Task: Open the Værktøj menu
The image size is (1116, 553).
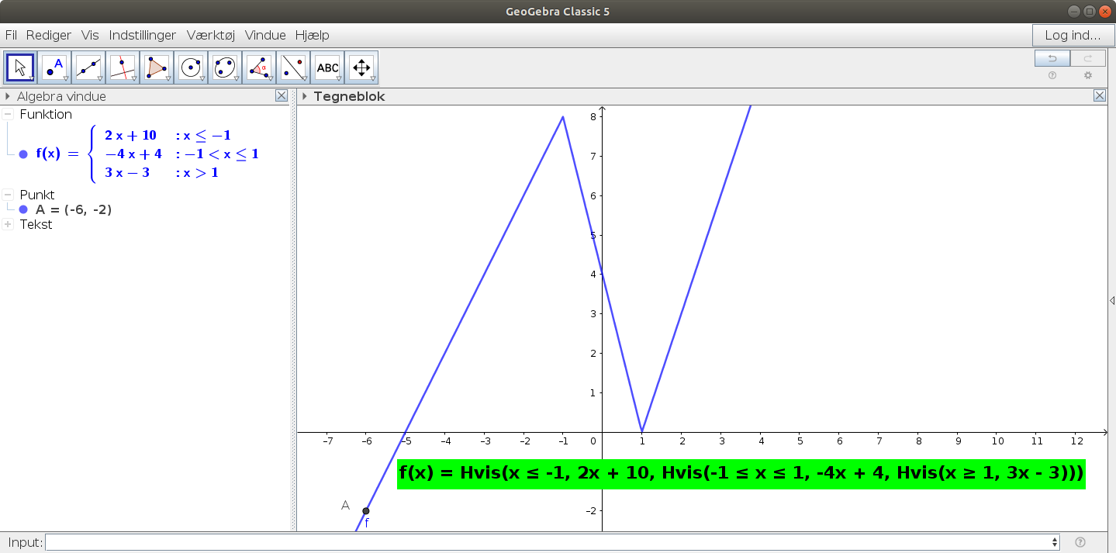Action: pos(211,35)
